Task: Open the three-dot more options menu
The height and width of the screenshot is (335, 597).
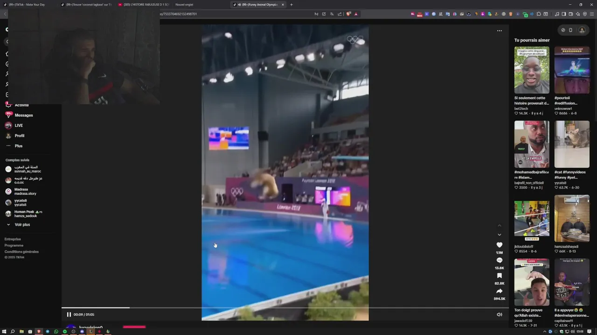Action: point(499,31)
